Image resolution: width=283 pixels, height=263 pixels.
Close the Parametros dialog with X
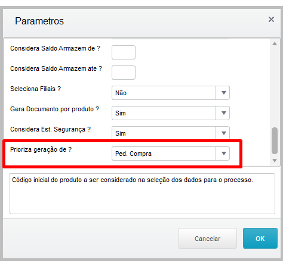(x=271, y=20)
